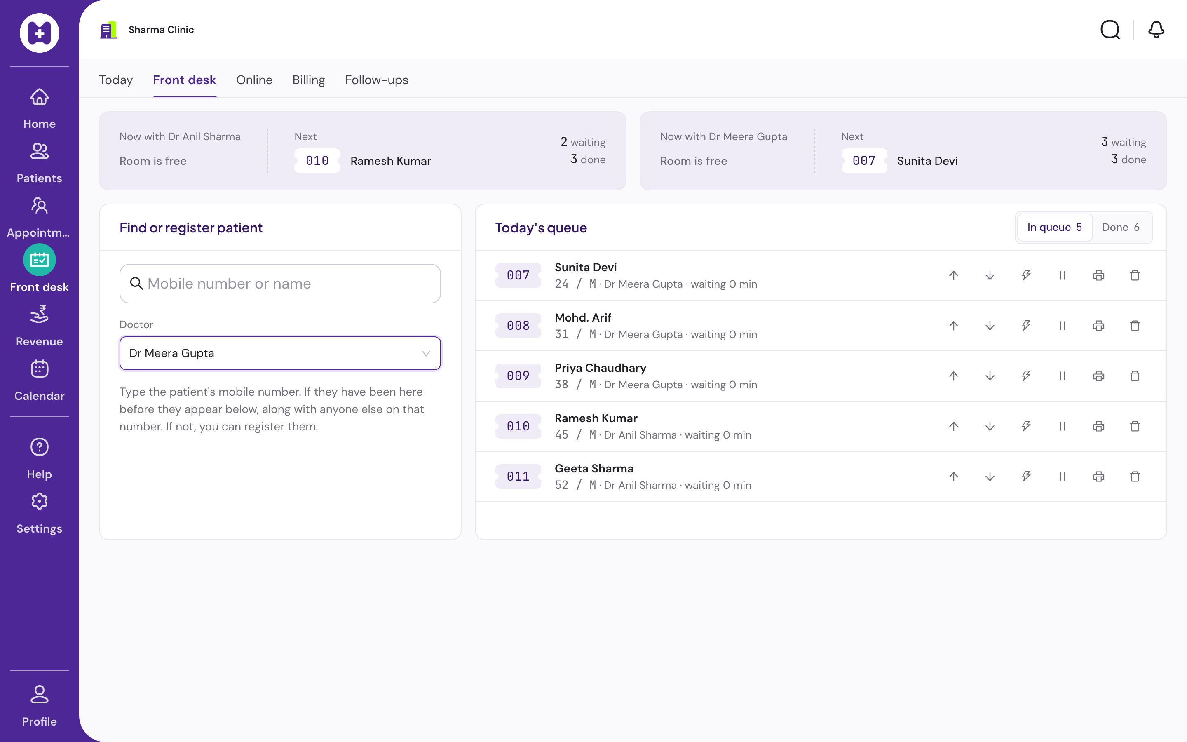Viewport: 1187px width, 742px height.
Task: Pause Ramesh Kumar's queue entry
Action: 1063,427
